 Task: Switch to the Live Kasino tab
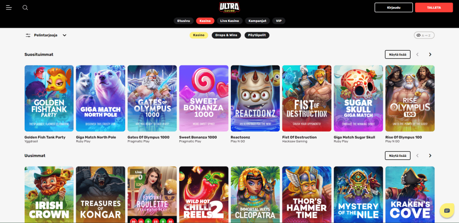tap(230, 21)
